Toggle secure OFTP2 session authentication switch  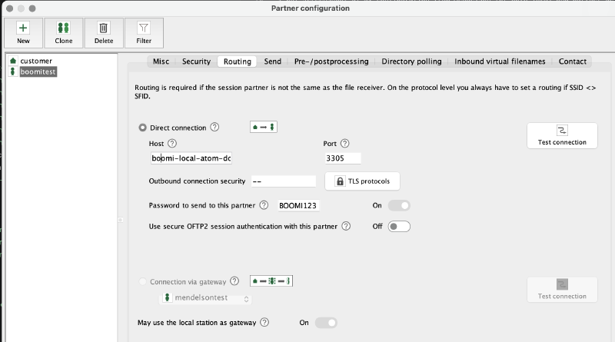(x=399, y=226)
